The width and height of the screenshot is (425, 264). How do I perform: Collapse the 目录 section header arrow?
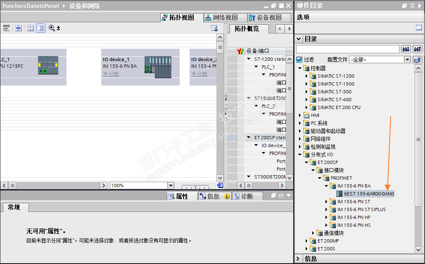(x=299, y=39)
